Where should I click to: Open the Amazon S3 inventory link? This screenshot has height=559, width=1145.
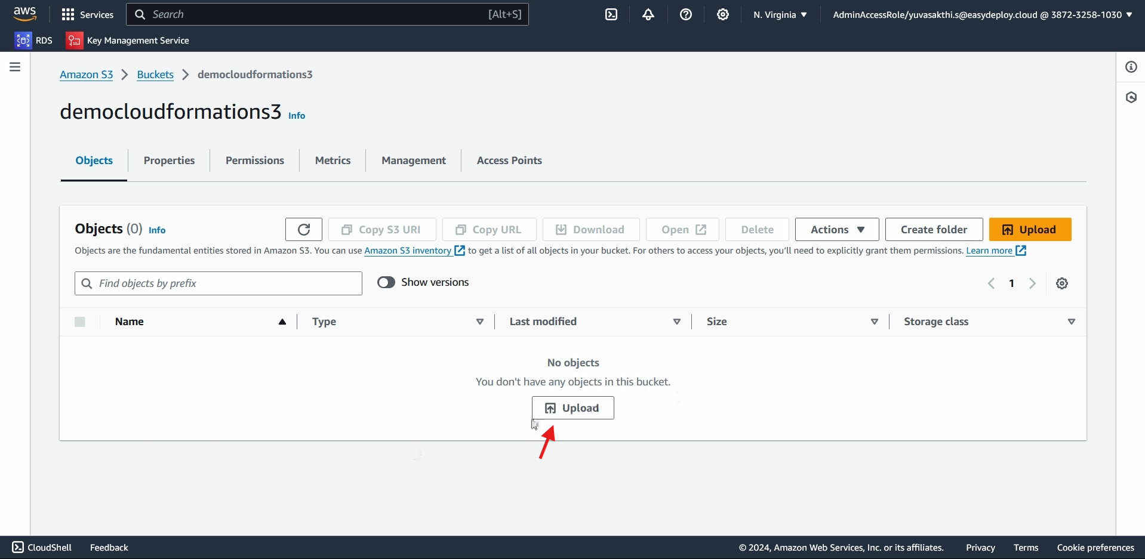(408, 251)
